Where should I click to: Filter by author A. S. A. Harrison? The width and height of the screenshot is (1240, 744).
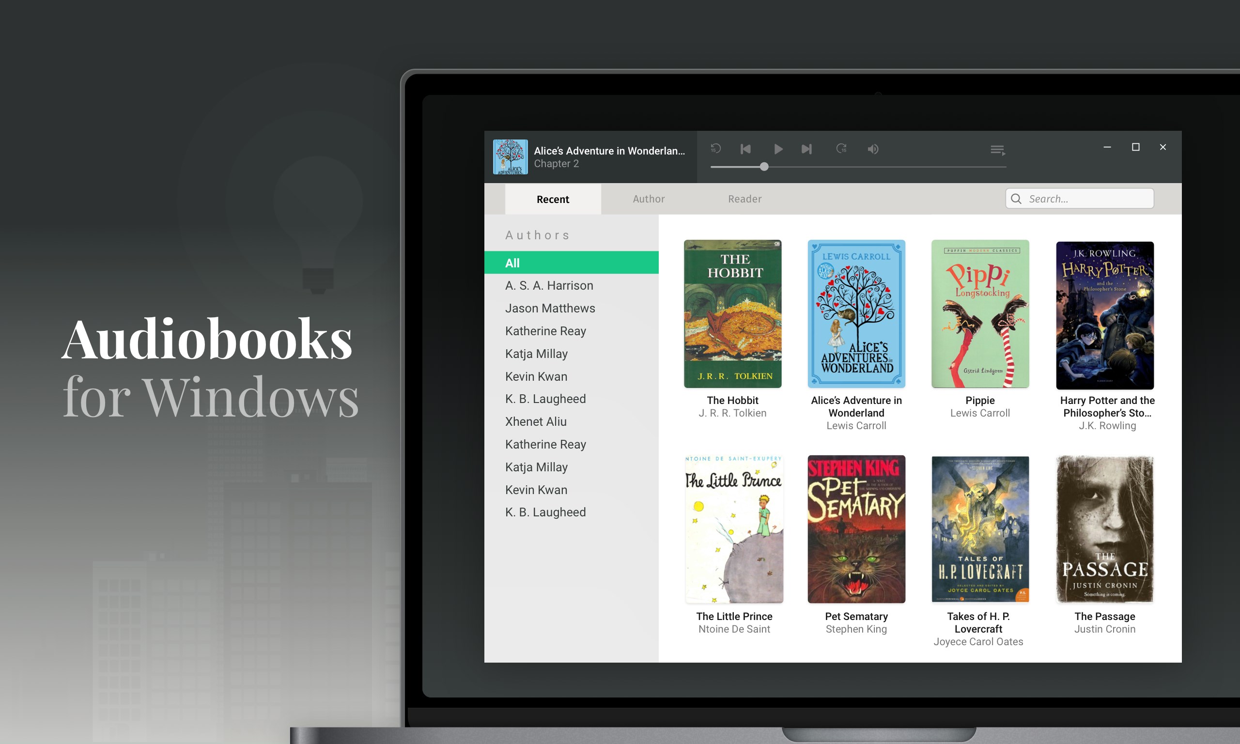tap(549, 285)
